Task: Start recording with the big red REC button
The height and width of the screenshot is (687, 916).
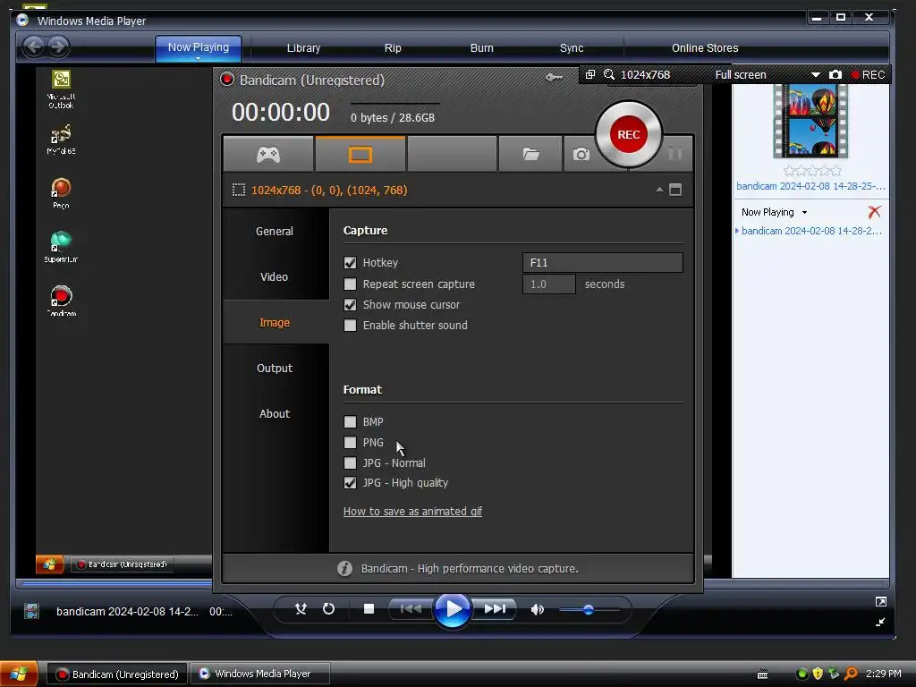Action: pos(629,134)
